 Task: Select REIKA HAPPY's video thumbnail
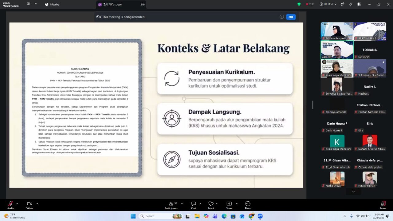(x=370, y=31)
